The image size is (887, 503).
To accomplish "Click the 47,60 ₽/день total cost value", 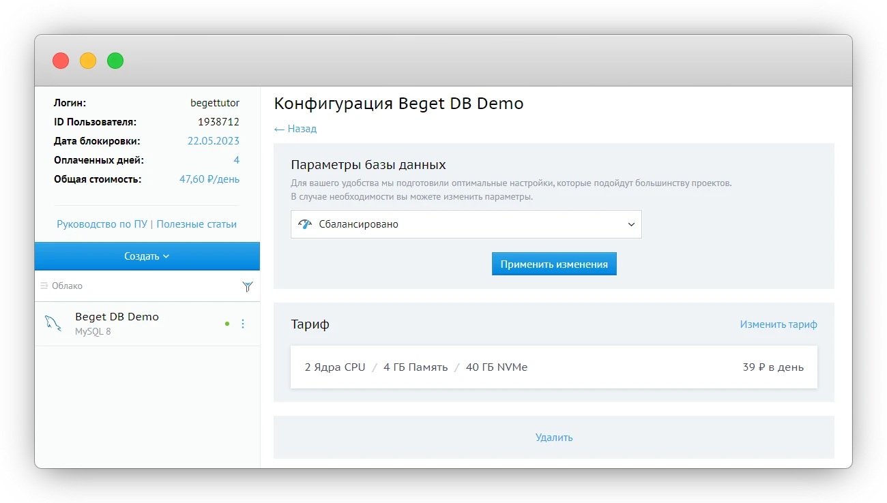I will pyautogui.click(x=209, y=179).
